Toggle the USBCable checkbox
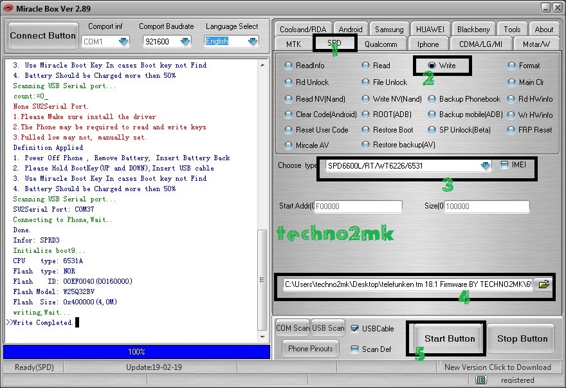Screen dimensions: 566x388 tap(355, 329)
